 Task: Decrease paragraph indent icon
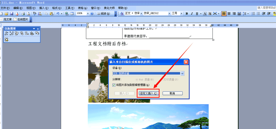tap(264, 14)
